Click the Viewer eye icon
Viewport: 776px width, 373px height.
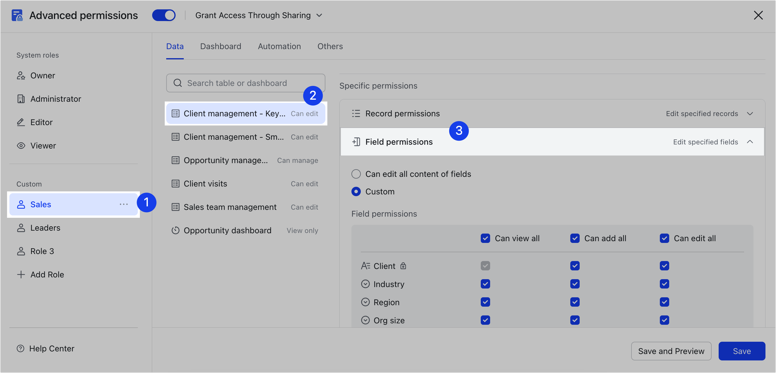21,146
